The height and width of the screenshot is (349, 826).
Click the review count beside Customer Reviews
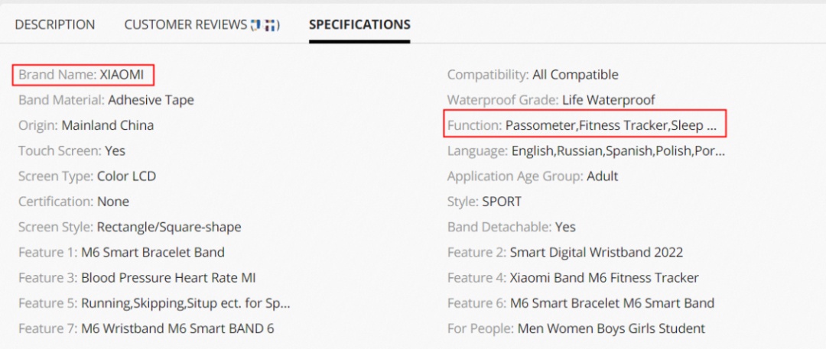(265, 24)
